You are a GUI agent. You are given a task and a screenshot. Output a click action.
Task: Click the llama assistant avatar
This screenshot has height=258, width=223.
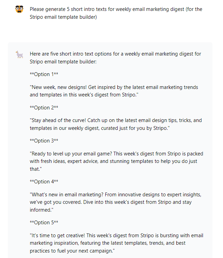[x=19, y=55]
